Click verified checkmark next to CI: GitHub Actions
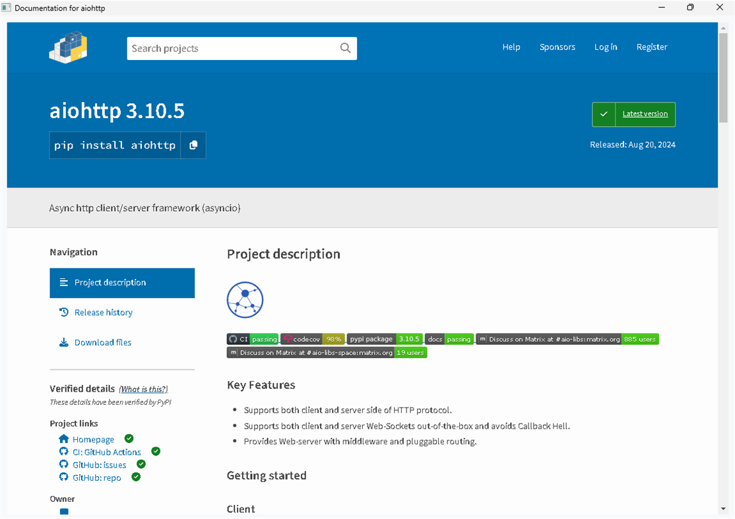Image resolution: width=735 pixels, height=519 pixels. pos(156,451)
